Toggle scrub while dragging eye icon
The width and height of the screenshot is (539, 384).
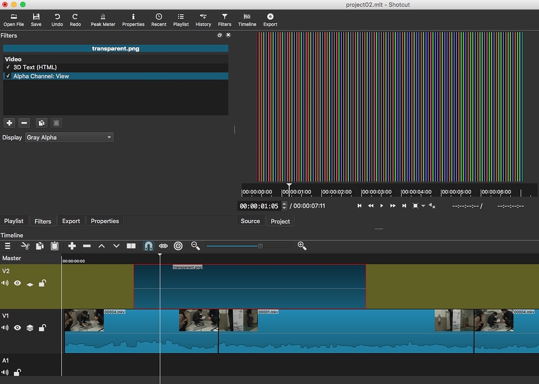point(164,246)
